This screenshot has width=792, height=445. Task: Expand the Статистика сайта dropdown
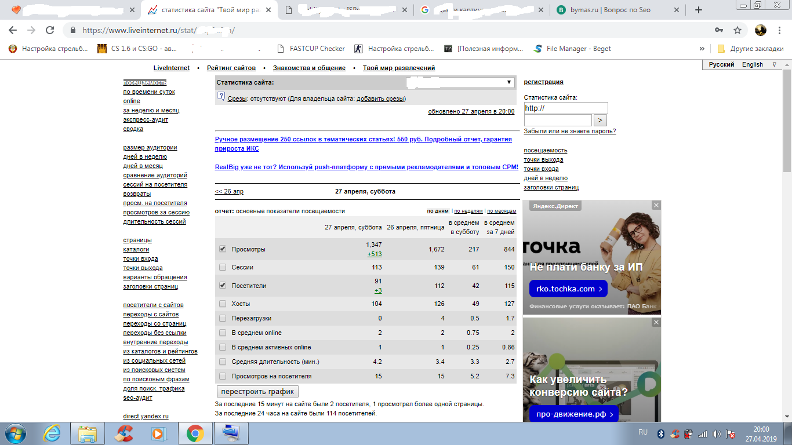click(x=508, y=83)
